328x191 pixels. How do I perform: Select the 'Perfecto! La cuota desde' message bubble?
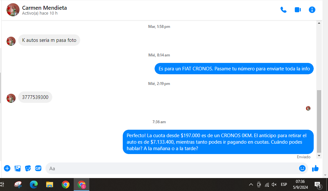[x=218, y=142]
